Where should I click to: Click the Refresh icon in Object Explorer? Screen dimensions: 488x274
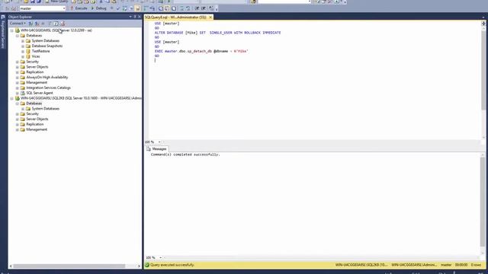pyautogui.click(x=56, y=24)
